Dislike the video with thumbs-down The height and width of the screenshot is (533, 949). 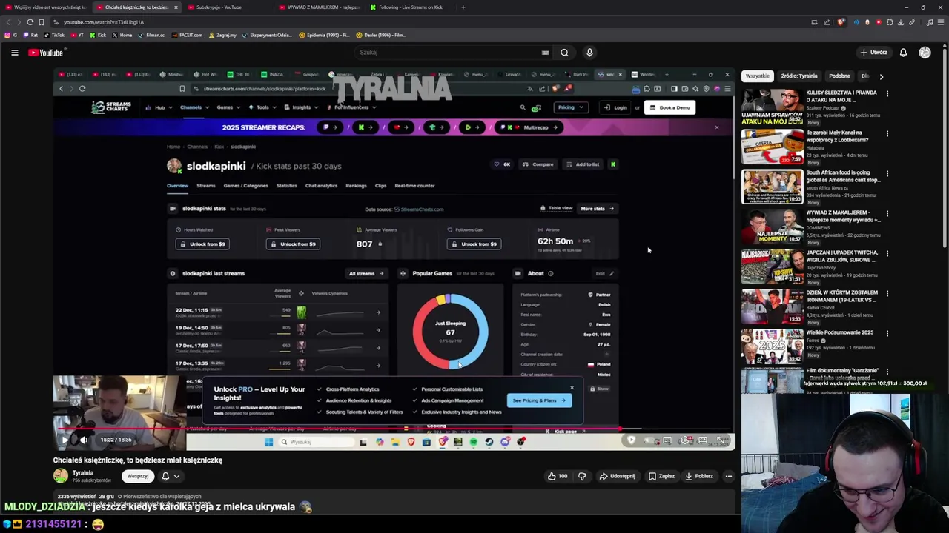tap(582, 476)
